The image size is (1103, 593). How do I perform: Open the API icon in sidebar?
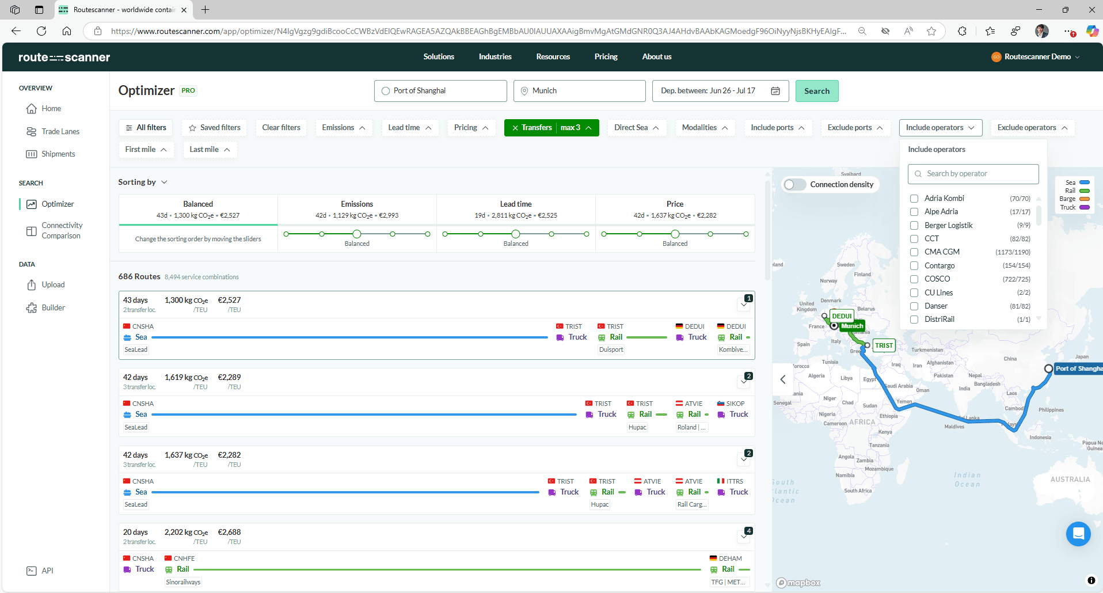[32, 571]
